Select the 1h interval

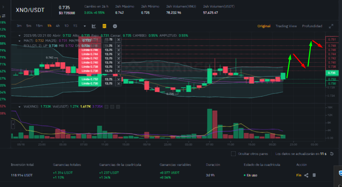tap(49, 26)
